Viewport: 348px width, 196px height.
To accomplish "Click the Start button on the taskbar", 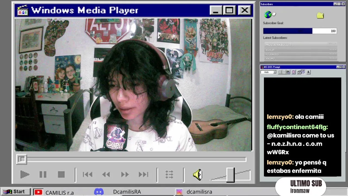I will coord(15,192).
